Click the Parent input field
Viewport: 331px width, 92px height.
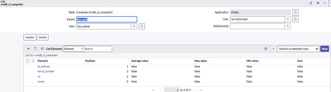(x=107, y=19)
